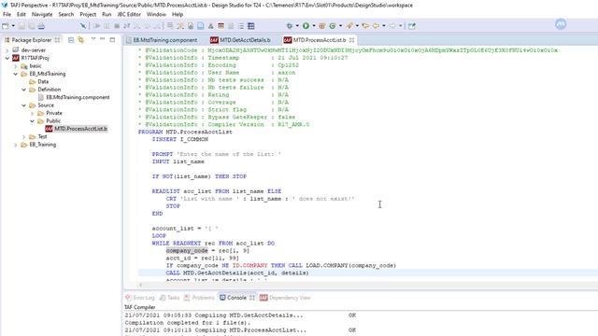Collapse the EB_MtdTraining folder node
Image resolution: width=598 pixels, height=336 pixels.
click(16, 74)
